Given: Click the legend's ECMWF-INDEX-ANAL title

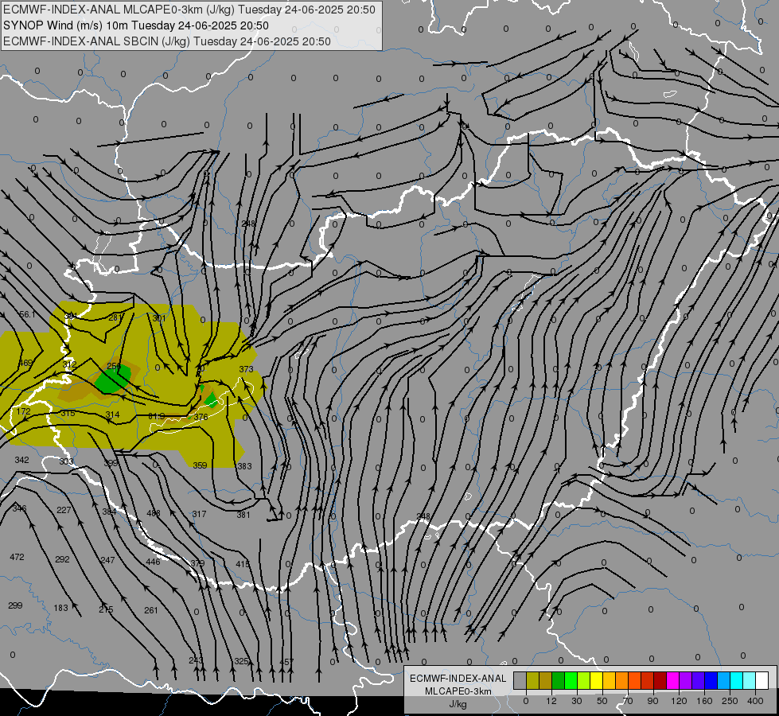Looking at the screenshot, I should click(x=458, y=679).
